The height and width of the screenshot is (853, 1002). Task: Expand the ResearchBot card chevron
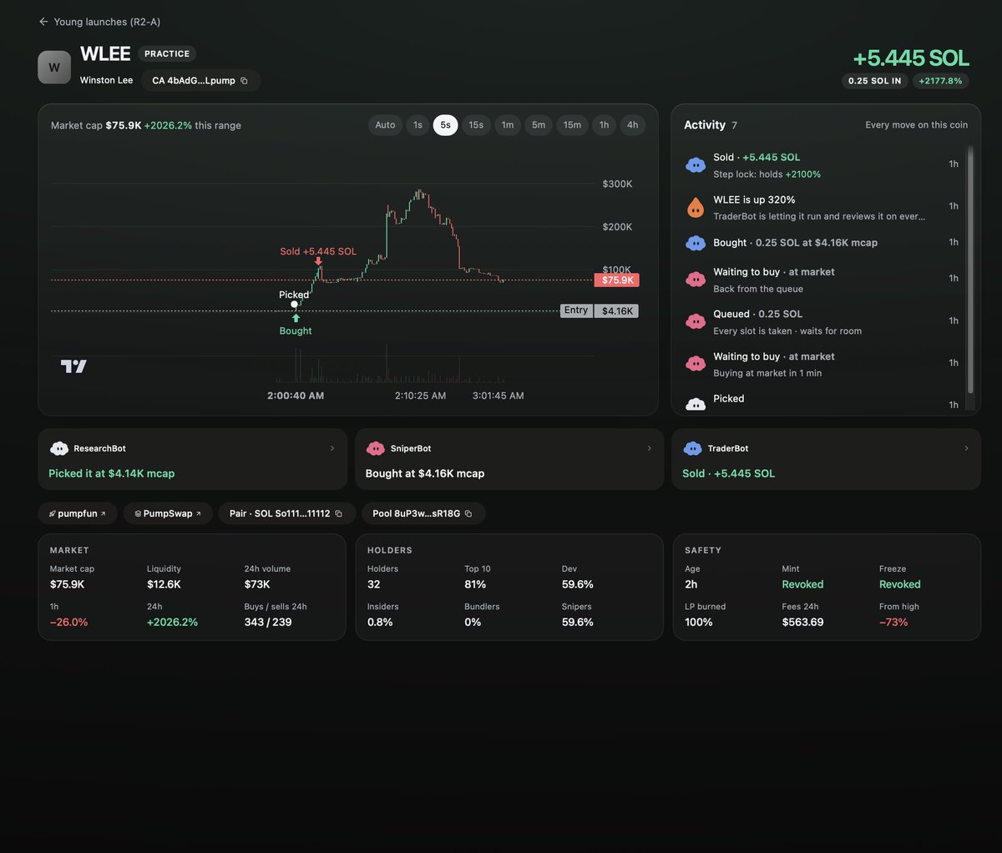tap(332, 448)
